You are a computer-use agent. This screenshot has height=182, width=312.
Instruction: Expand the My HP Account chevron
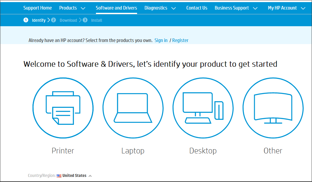point(303,8)
